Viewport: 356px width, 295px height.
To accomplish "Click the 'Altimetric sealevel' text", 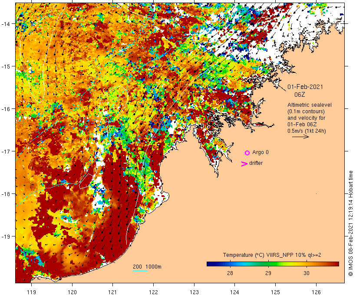I will 310,105.
